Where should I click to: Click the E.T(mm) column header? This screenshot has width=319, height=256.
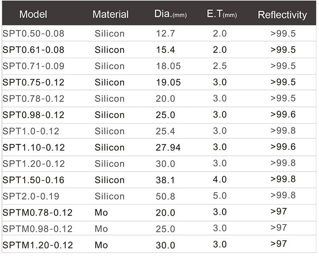click(222, 14)
